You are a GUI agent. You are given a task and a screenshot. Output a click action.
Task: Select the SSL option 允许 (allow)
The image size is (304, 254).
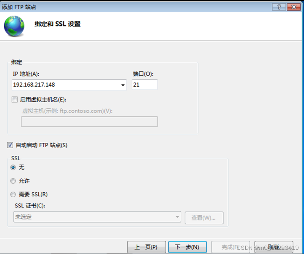13,181
